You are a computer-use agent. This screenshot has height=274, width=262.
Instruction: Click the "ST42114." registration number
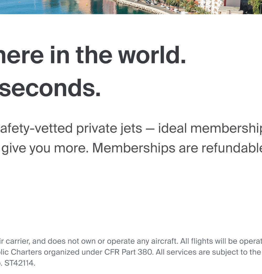20,263
